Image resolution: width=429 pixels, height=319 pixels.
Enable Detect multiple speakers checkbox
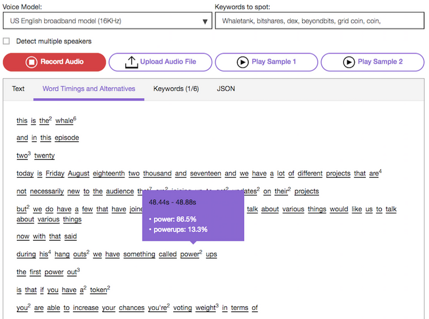(6, 41)
